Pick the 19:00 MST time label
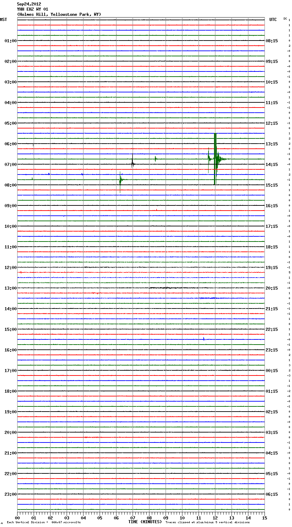The image size is (292, 527). [x=11, y=412]
